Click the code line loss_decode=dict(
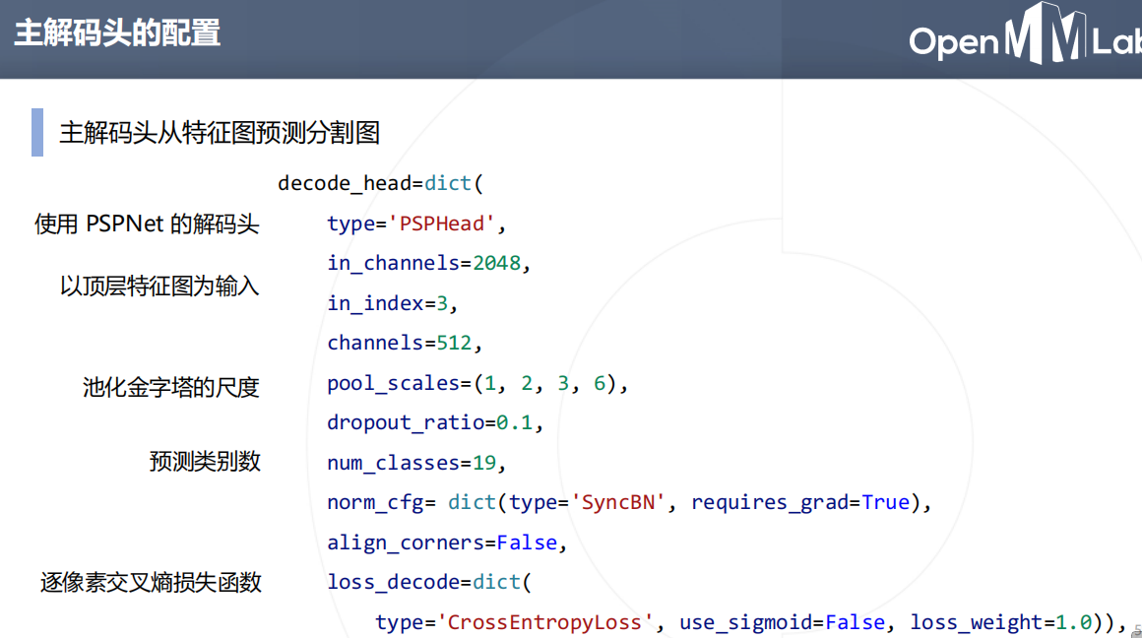The width and height of the screenshot is (1142, 638). (x=429, y=583)
